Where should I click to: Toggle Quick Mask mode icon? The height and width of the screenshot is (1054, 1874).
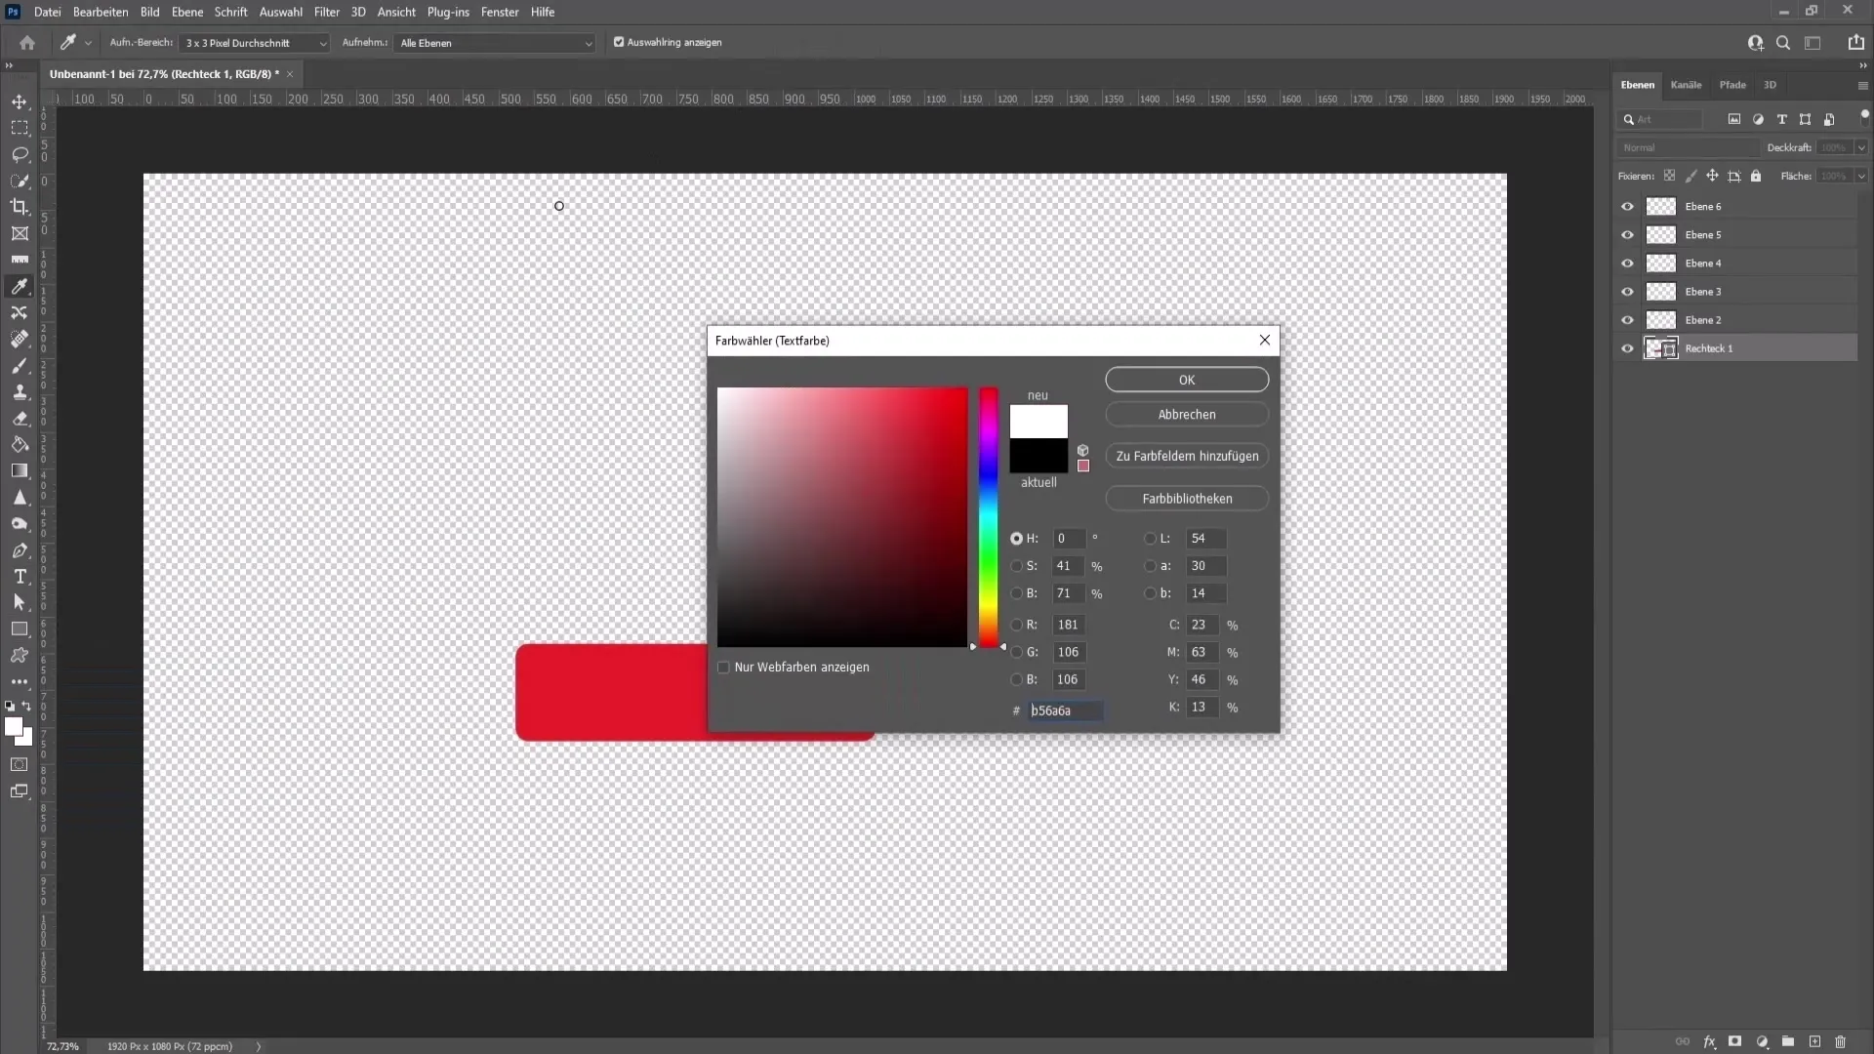20,764
